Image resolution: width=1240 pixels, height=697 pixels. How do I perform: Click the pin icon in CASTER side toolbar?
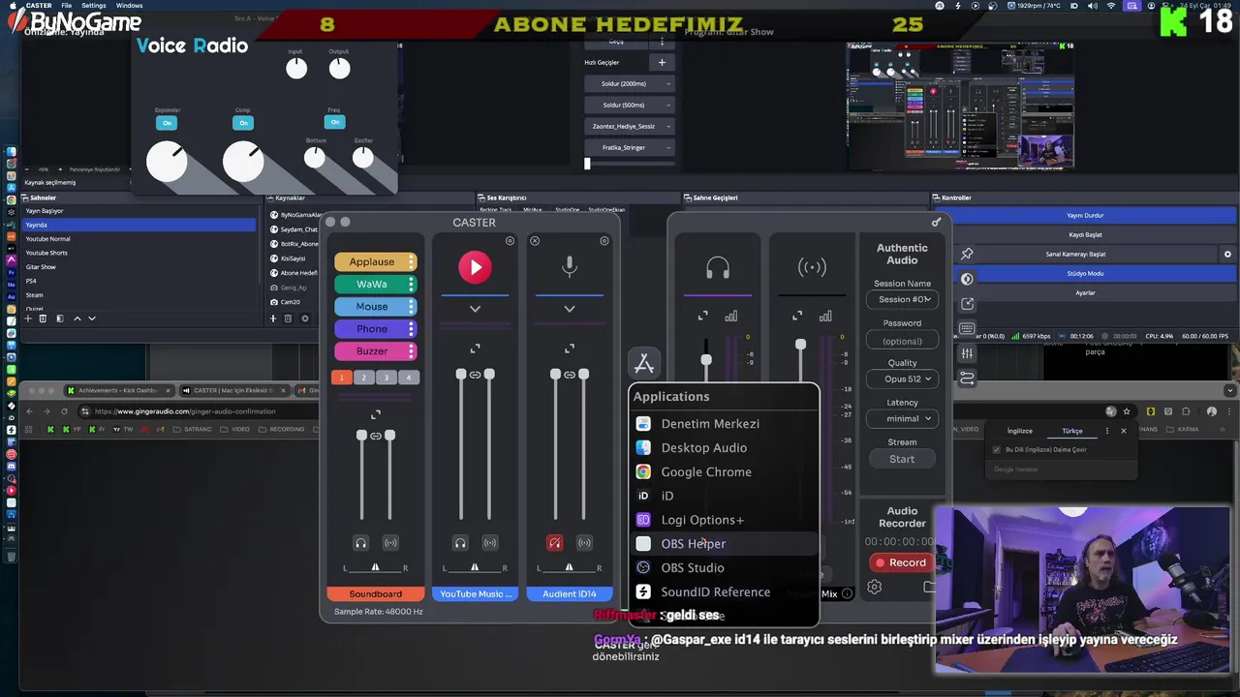tap(967, 254)
